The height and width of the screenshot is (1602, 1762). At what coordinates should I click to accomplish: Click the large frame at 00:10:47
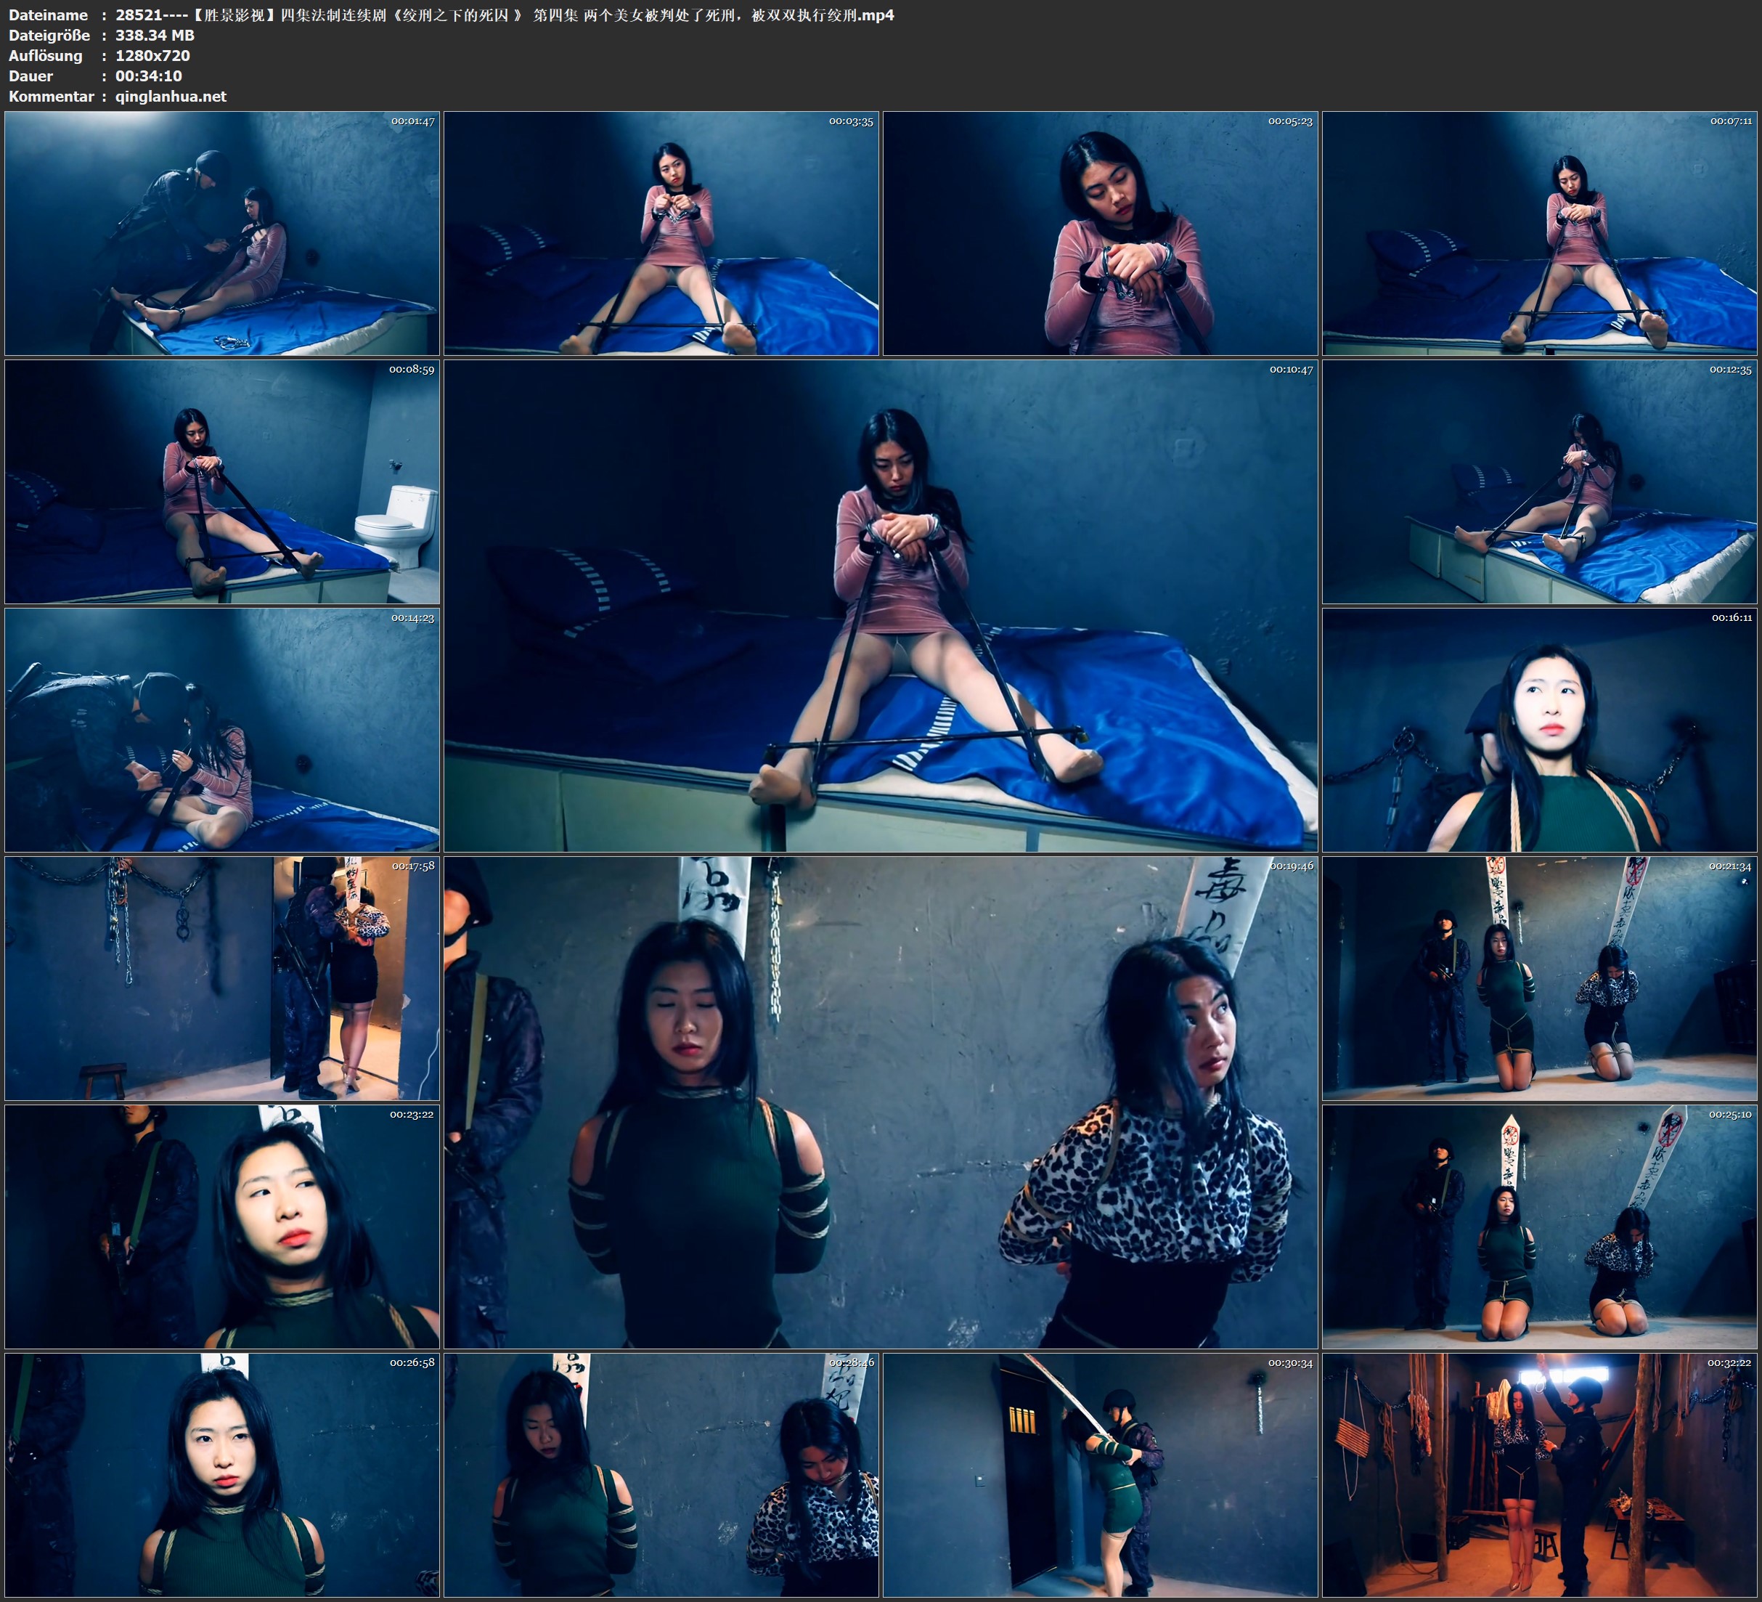click(x=880, y=605)
